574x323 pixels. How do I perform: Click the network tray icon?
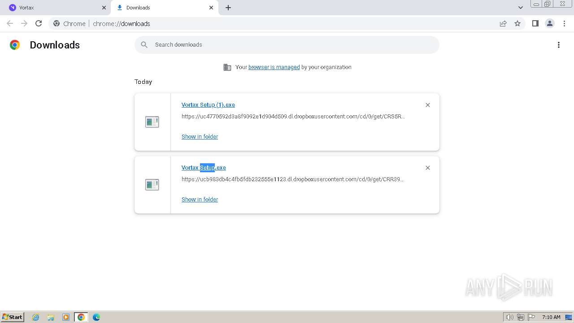521,317
